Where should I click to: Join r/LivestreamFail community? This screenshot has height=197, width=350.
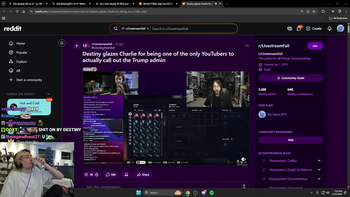315,46
